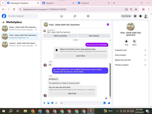Click the browser address bar URL
152x114 pixels.
[45, 9]
